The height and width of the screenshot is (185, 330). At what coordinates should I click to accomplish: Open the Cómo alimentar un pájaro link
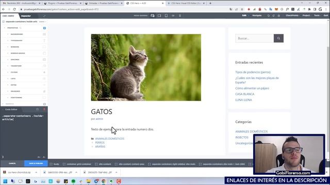[252, 88]
